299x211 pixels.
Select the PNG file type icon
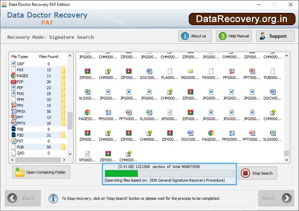point(14,94)
